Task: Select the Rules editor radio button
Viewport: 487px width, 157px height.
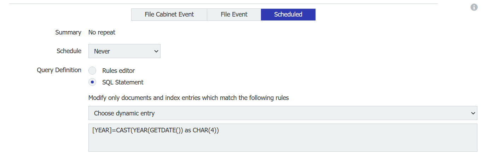Action: [92, 70]
